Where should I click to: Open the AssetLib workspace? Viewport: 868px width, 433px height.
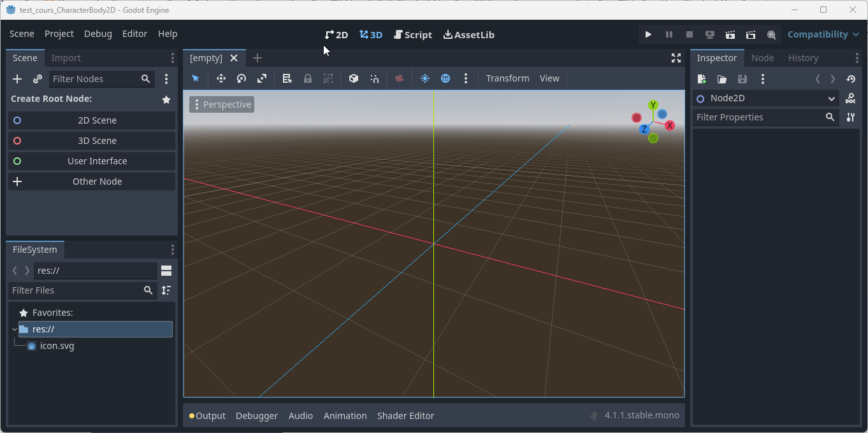click(468, 34)
